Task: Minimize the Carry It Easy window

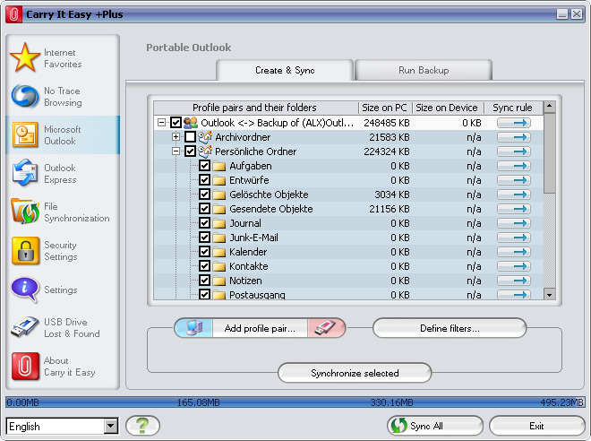Action: click(562, 14)
